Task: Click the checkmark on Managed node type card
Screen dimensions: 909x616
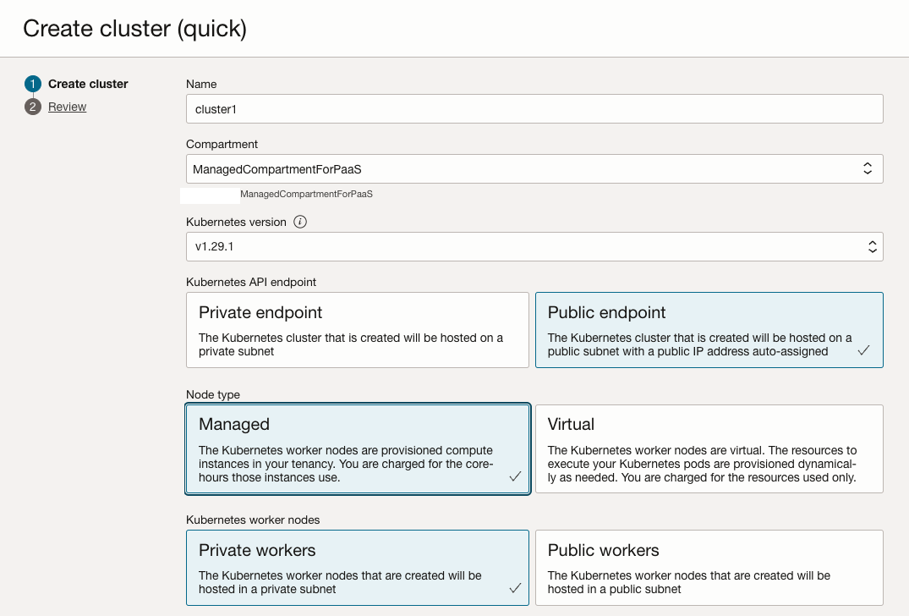Action: coord(515,476)
